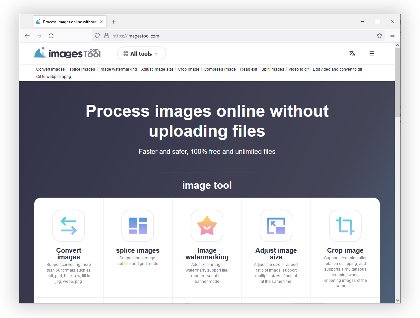The height and width of the screenshot is (318, 420).
Task: Open the Split images navigation link
Action: pos(273,69)
